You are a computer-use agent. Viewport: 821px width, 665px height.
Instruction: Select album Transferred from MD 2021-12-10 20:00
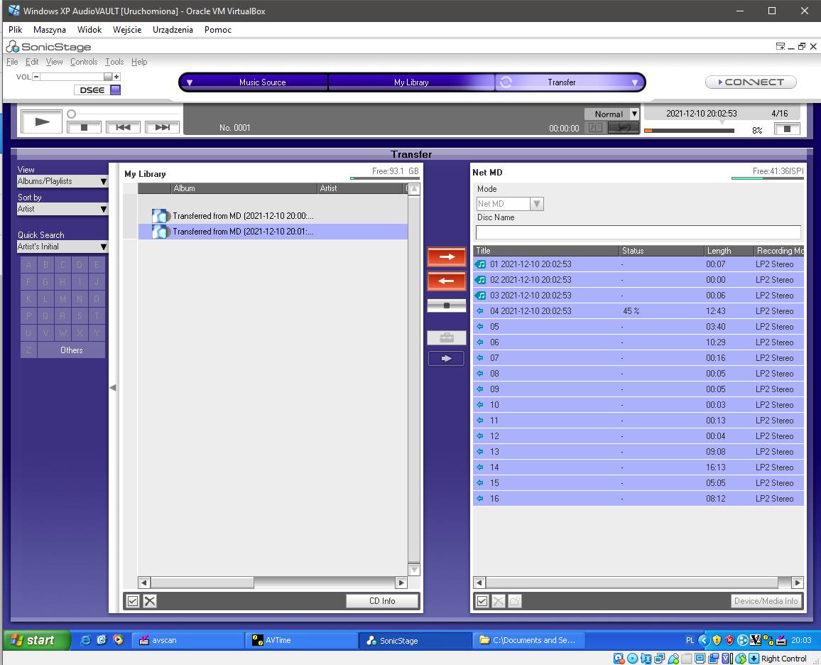pyautogui.click(x=273, y=216)
